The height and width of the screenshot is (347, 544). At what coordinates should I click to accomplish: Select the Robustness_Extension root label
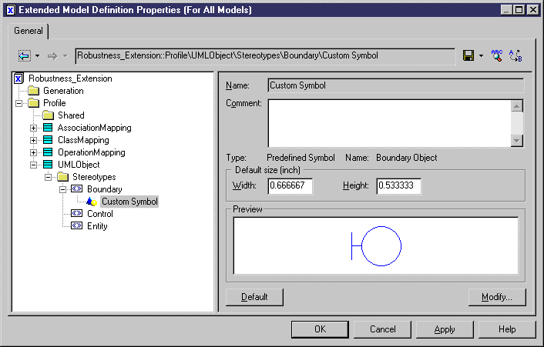pyautogui.click(x=70, y=78)
